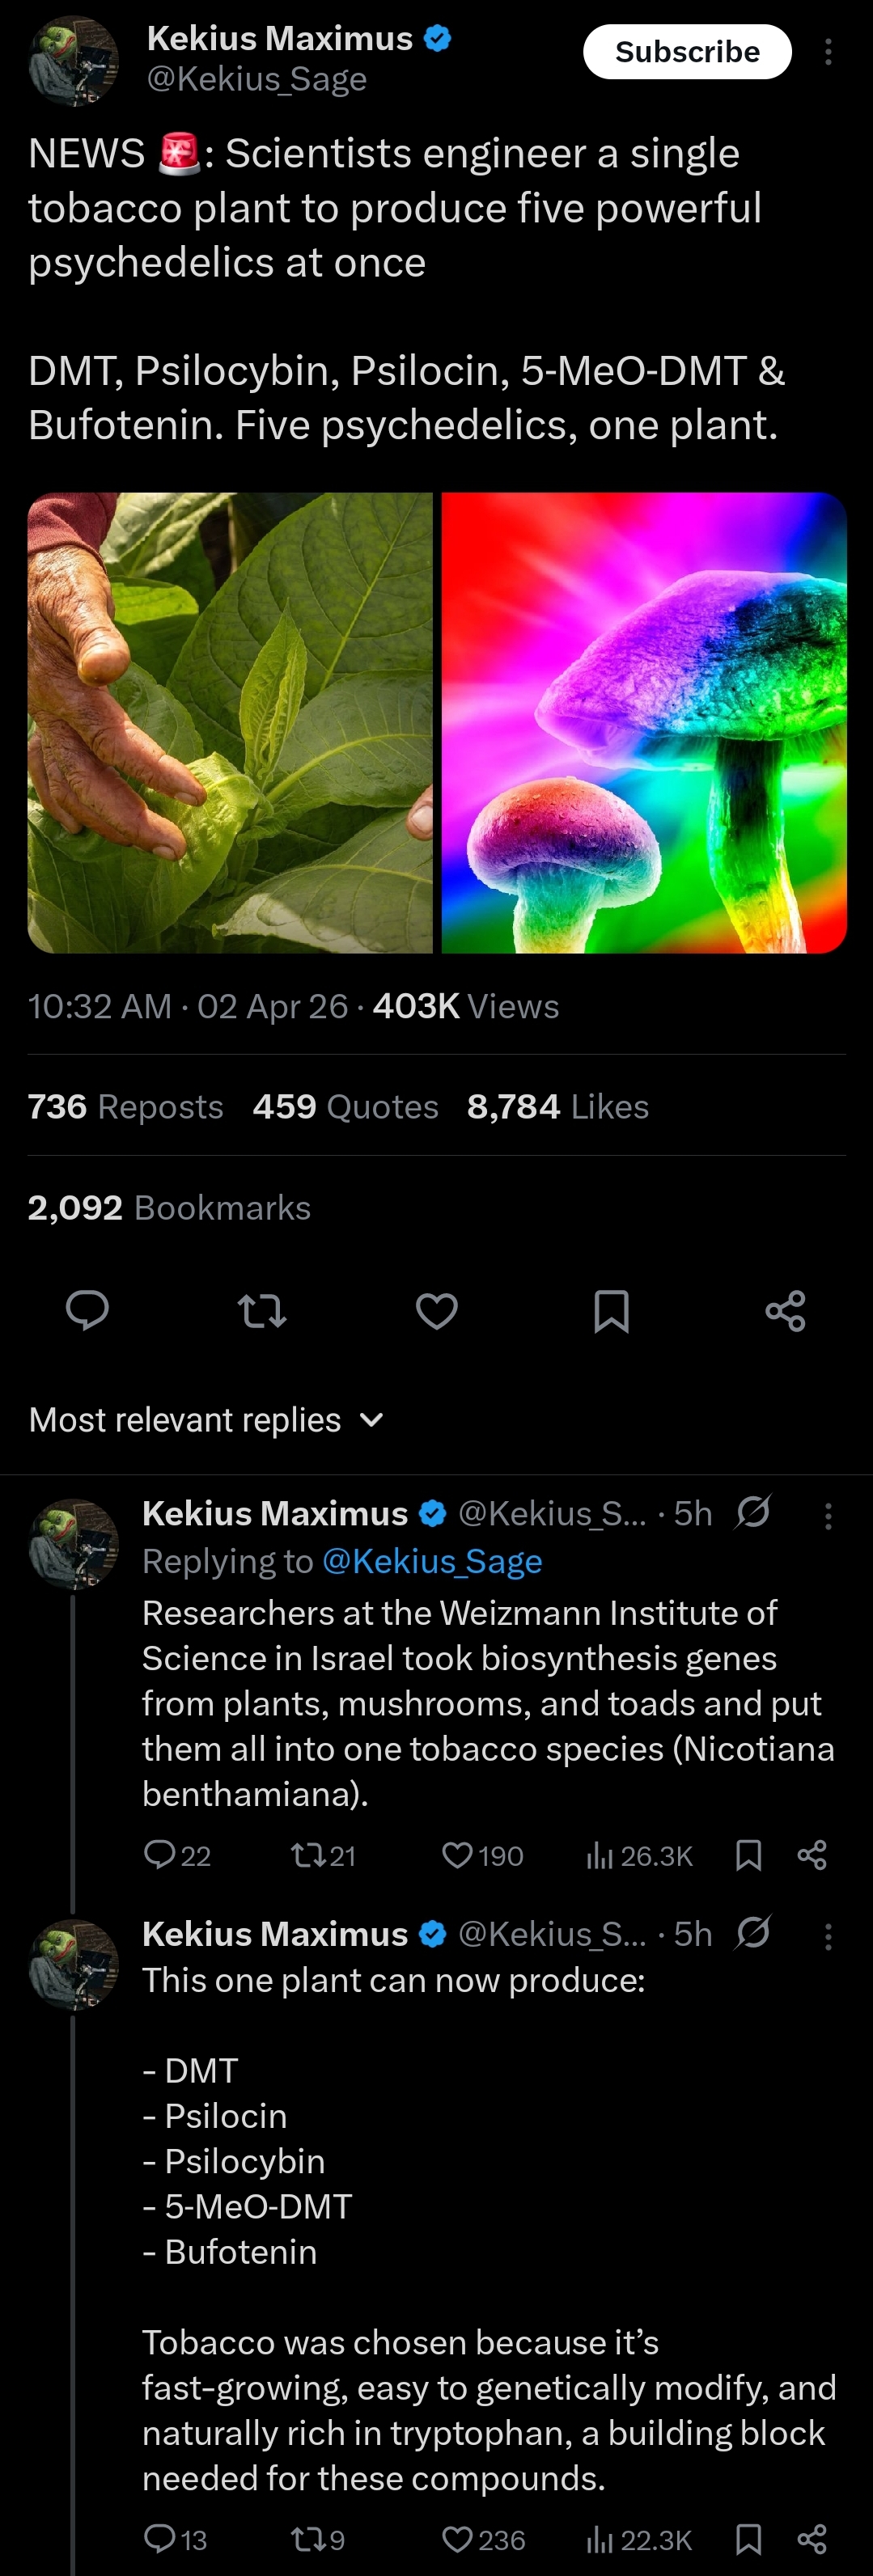Screen dimensions: 873x2576
Task: Bookmark the main post
Action: coord(611,1310)
